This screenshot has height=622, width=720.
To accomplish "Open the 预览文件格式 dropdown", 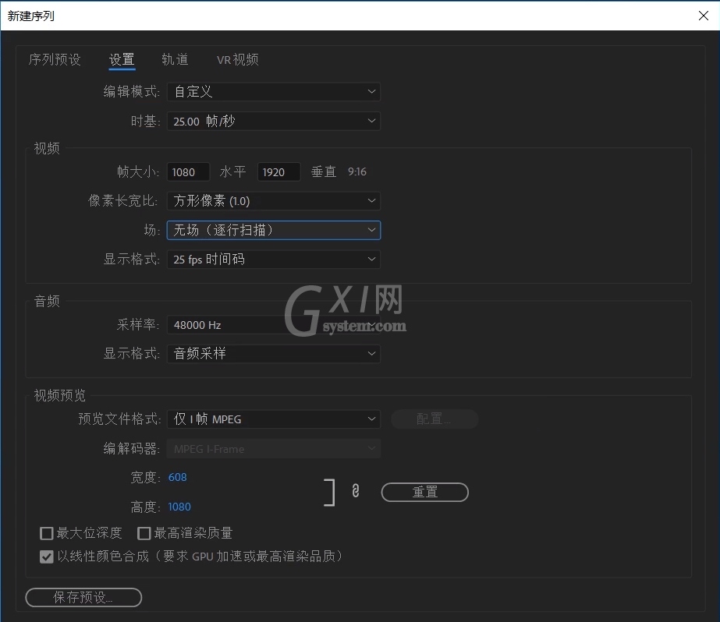I will click(x=274, y=419).
